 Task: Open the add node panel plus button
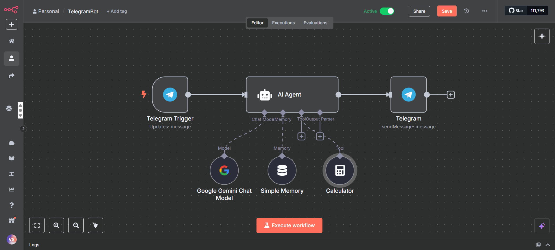[x=542, y=36]
